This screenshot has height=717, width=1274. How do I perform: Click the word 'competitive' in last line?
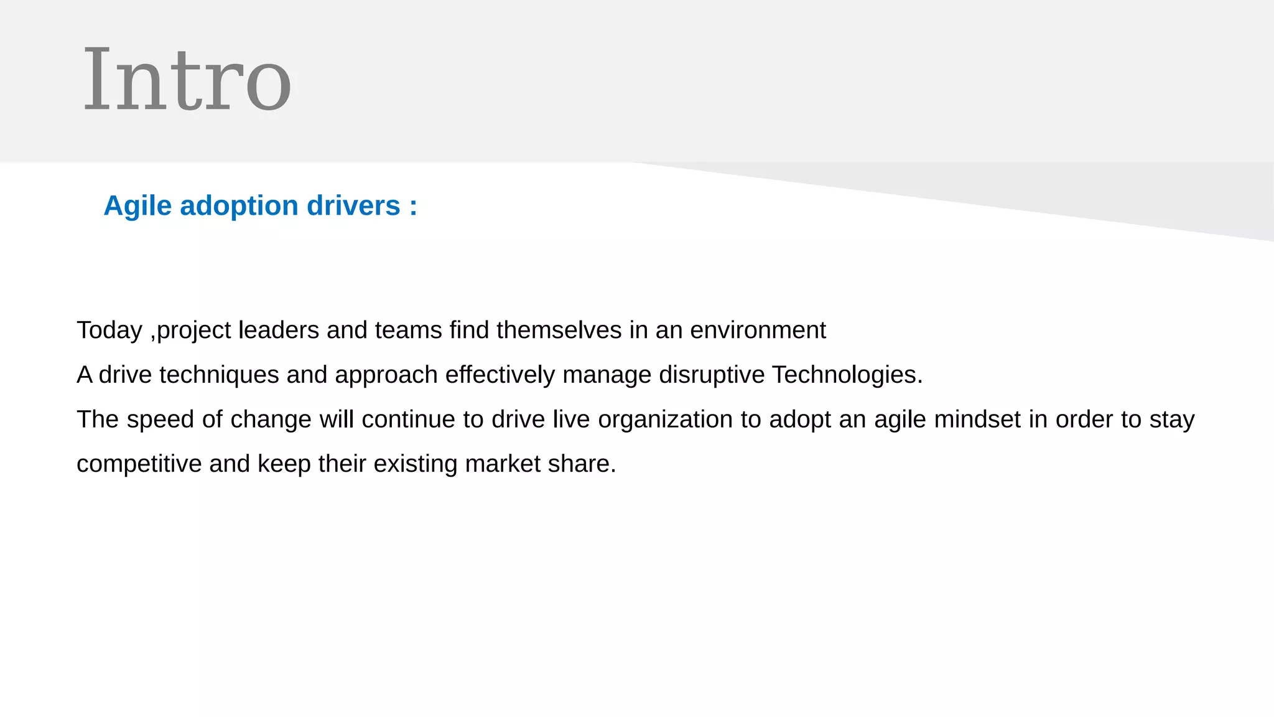(x=139, y=464)
